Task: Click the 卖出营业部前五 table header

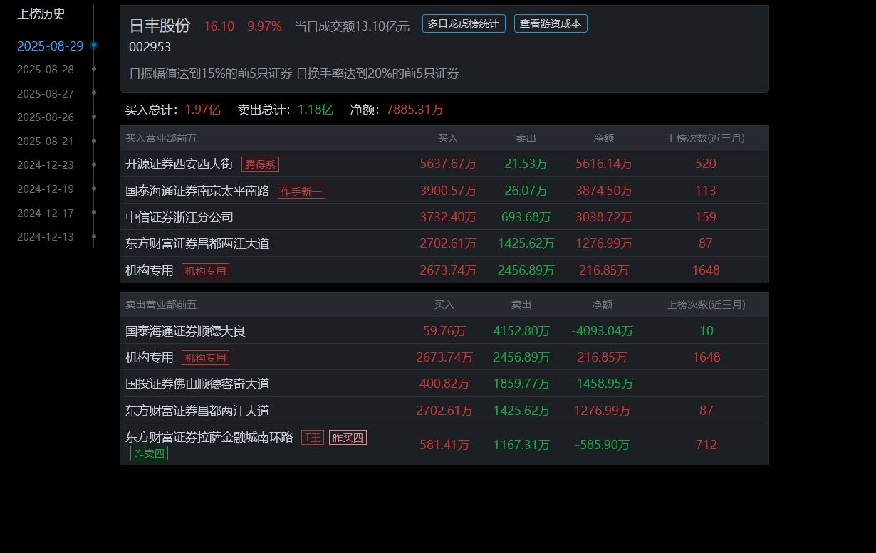Action: [161, 305]
